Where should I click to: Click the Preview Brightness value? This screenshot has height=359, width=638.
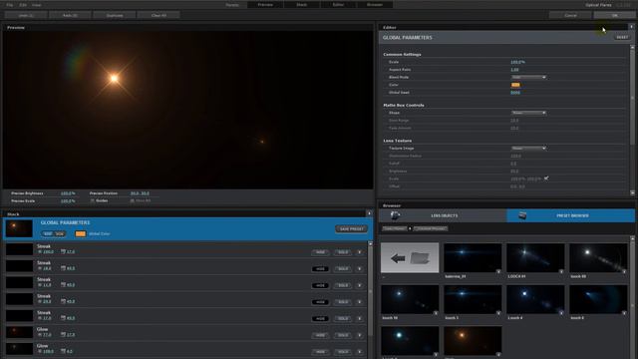(x=68, y=193)
